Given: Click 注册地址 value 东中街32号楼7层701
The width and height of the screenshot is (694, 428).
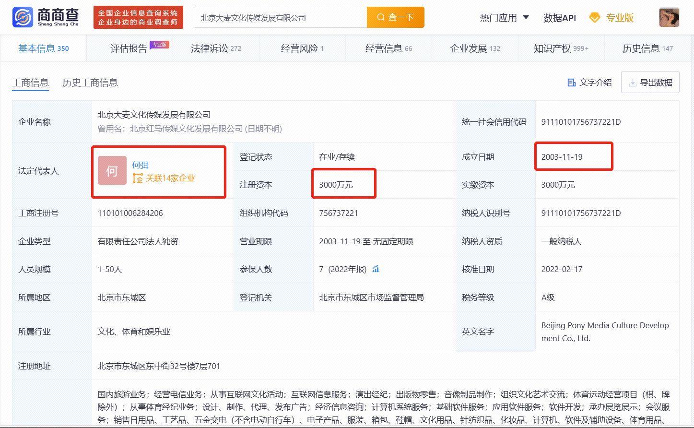Looking at the screenshot, I should click(179, 366).
